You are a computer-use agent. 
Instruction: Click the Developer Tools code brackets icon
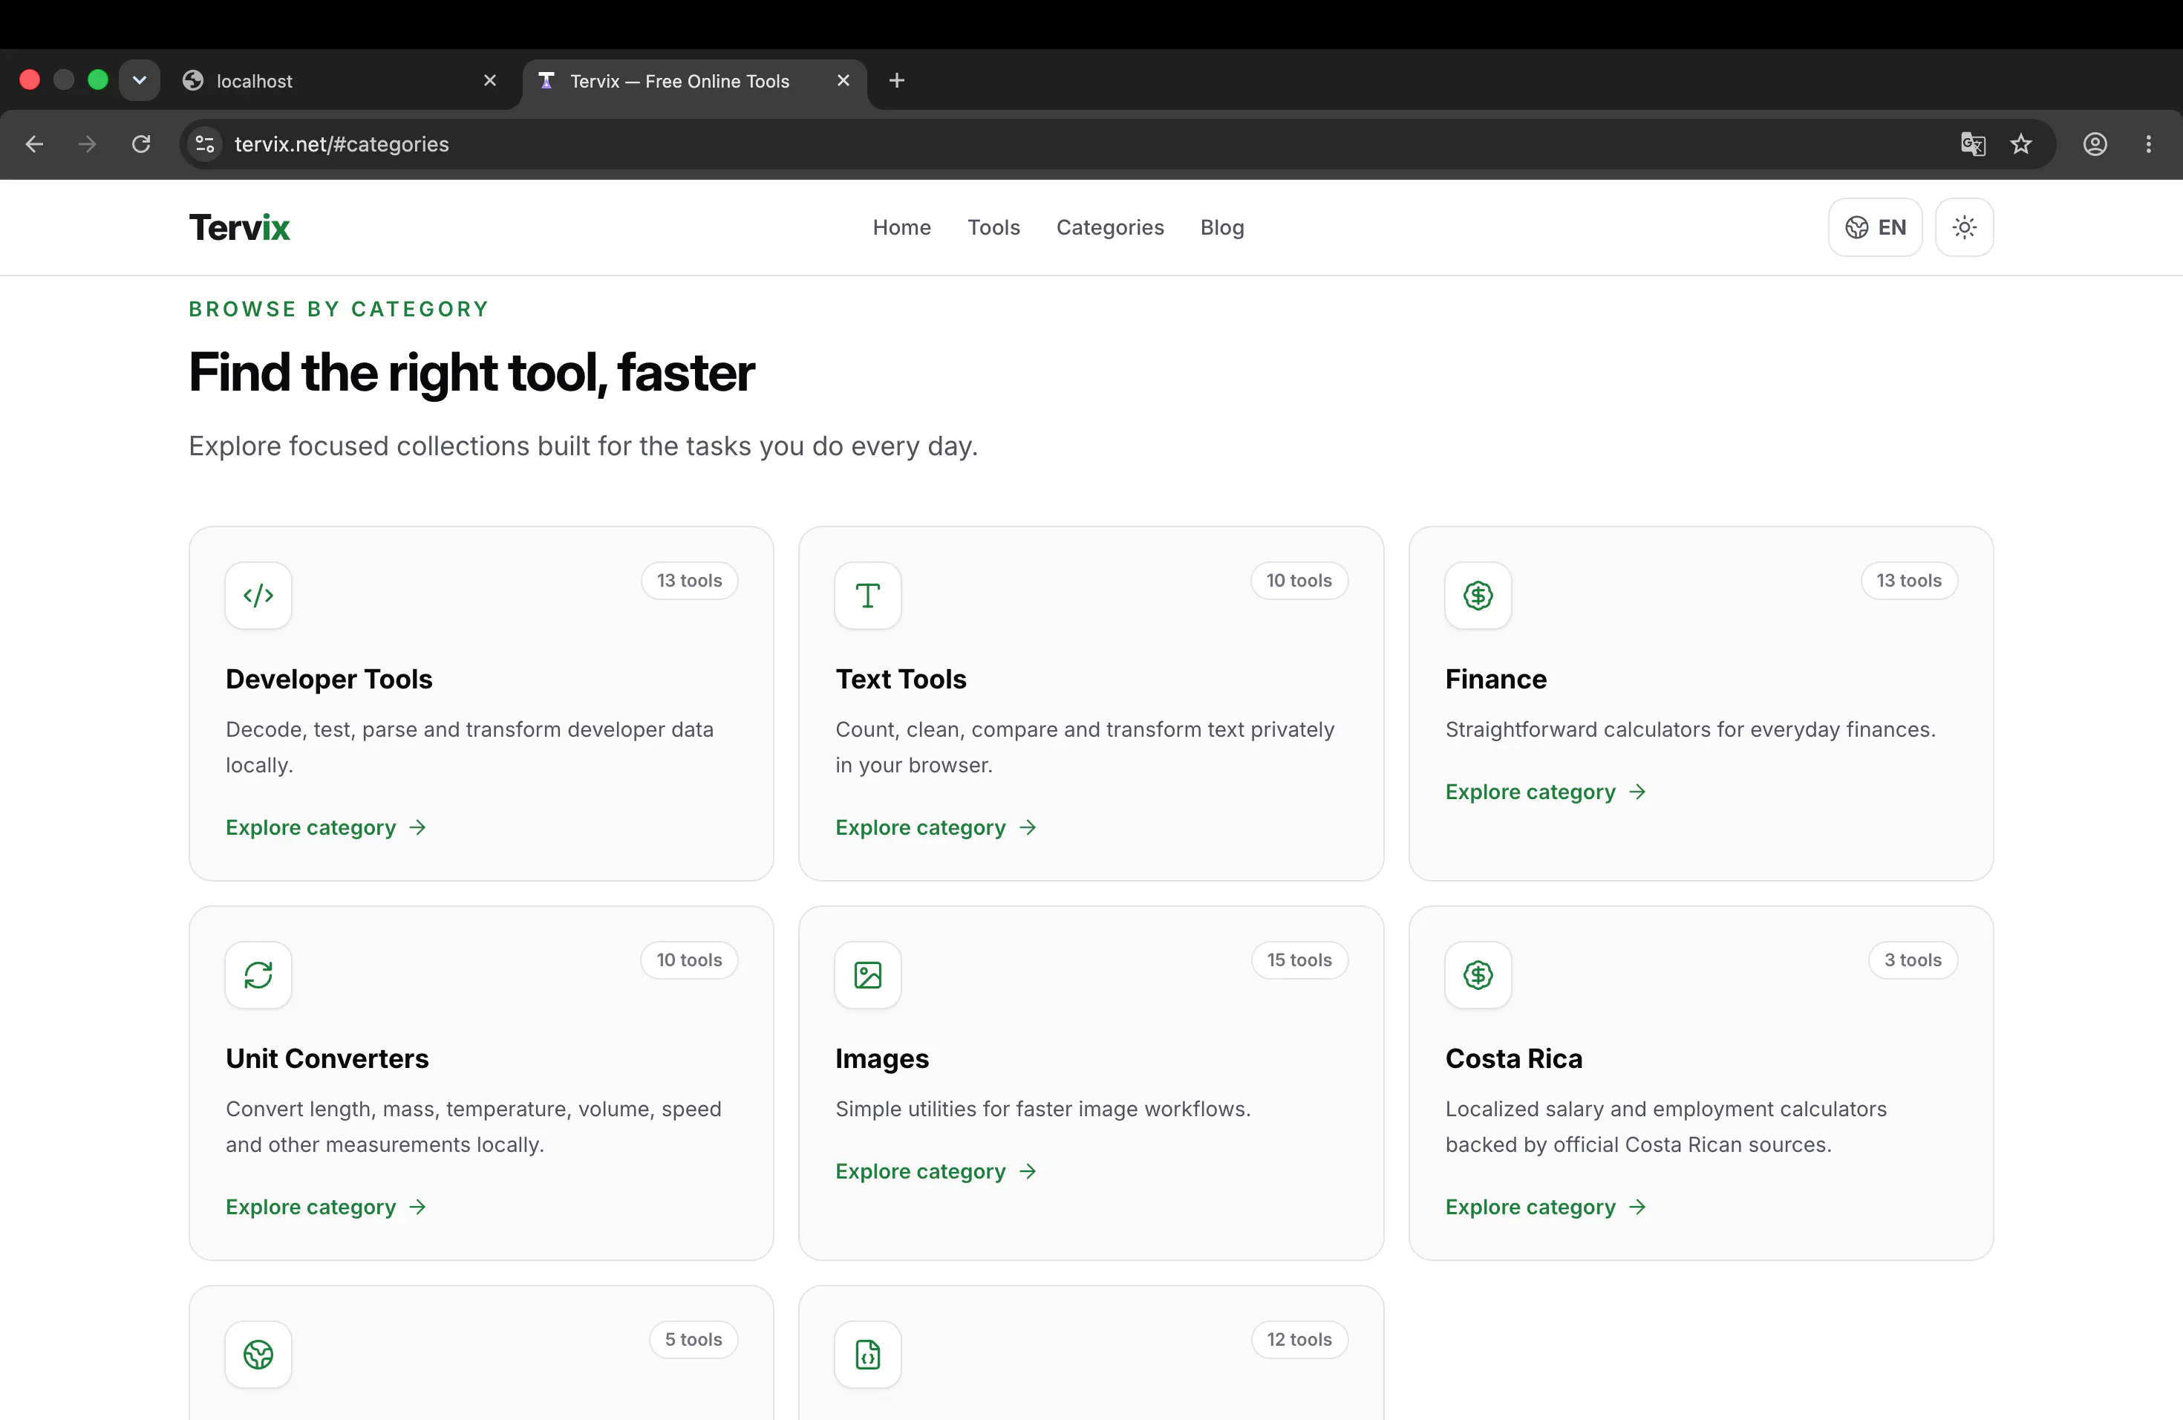pyautogui.click(x=258, y=596)
